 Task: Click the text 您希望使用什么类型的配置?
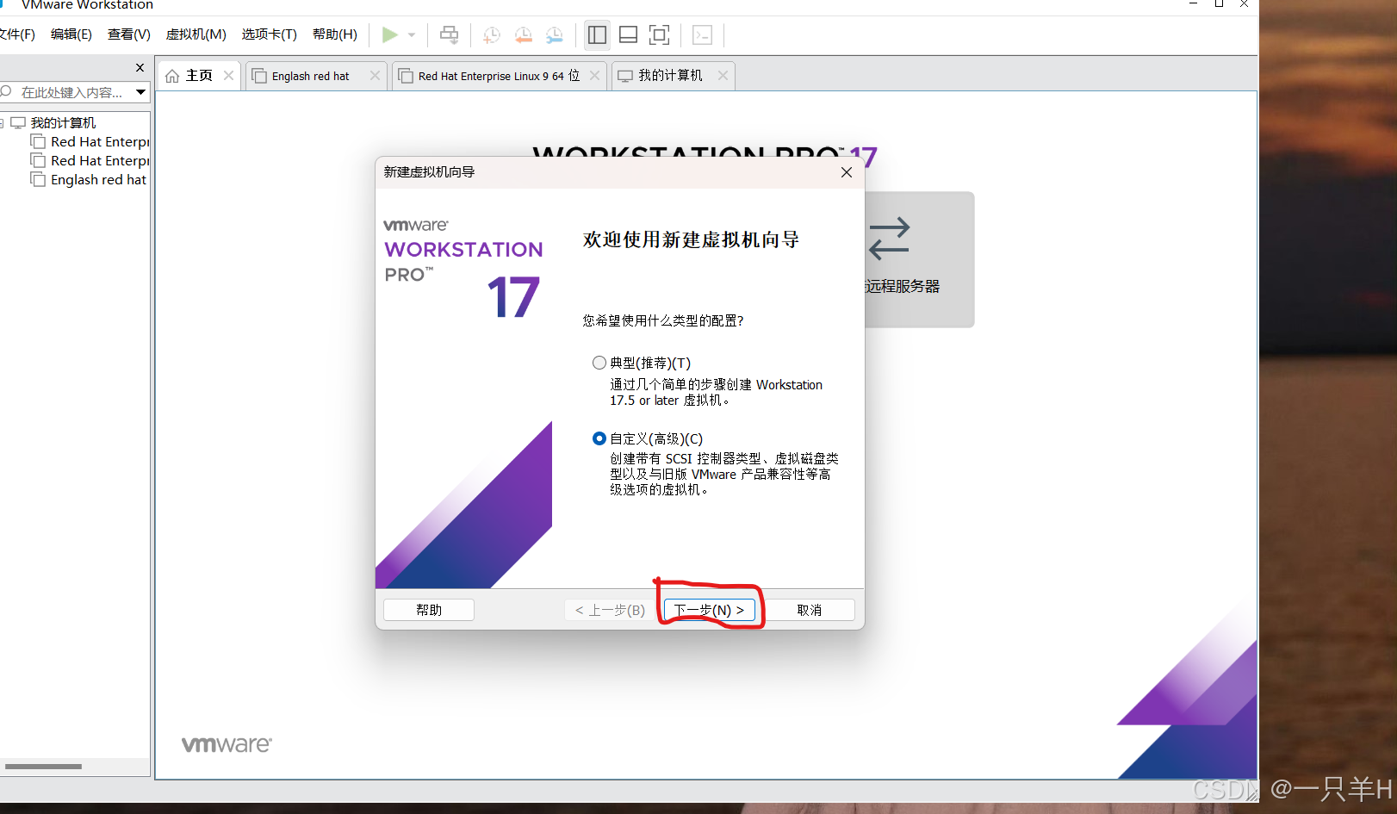(x=663, y=320)
